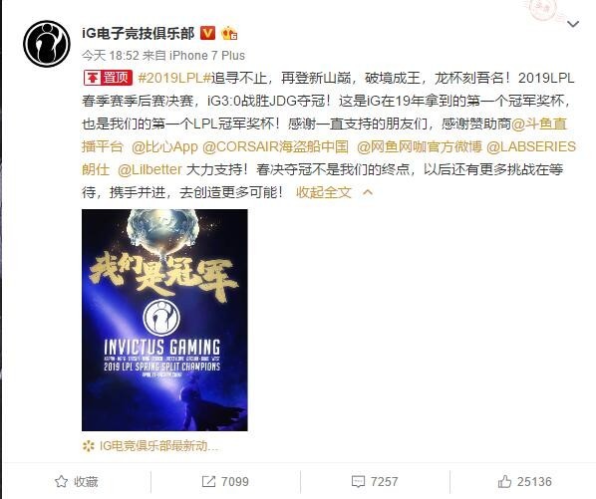Open the @CORSAIR海盗船中国 mention
The width and height of the screenshot is (596, 499).
point(275,146)
